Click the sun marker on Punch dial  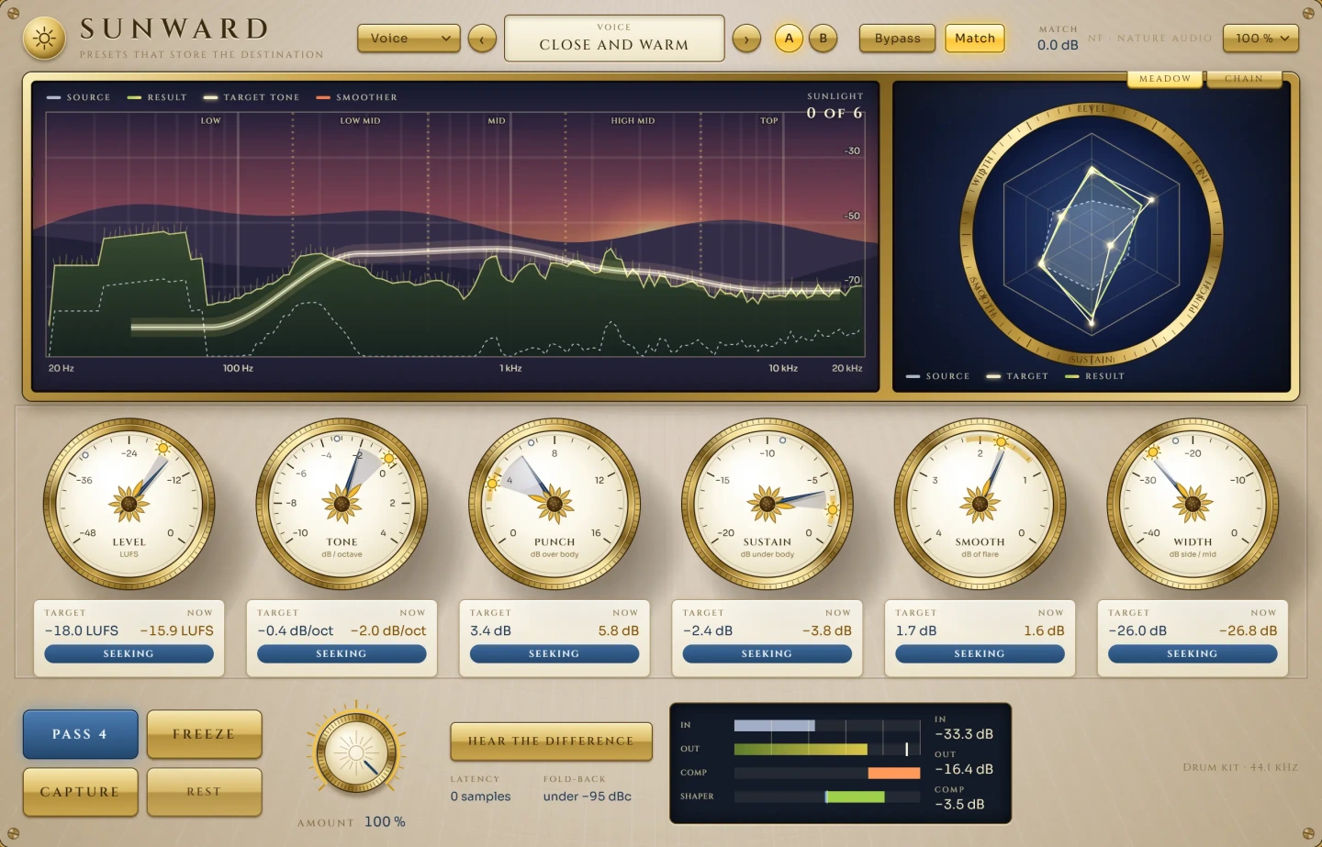pyautogui.click(x=494, y=483)
